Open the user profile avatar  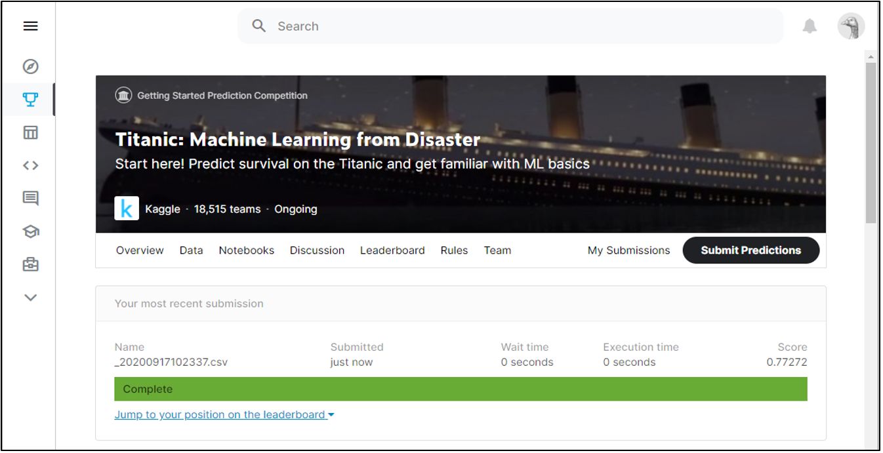point(851,26)
